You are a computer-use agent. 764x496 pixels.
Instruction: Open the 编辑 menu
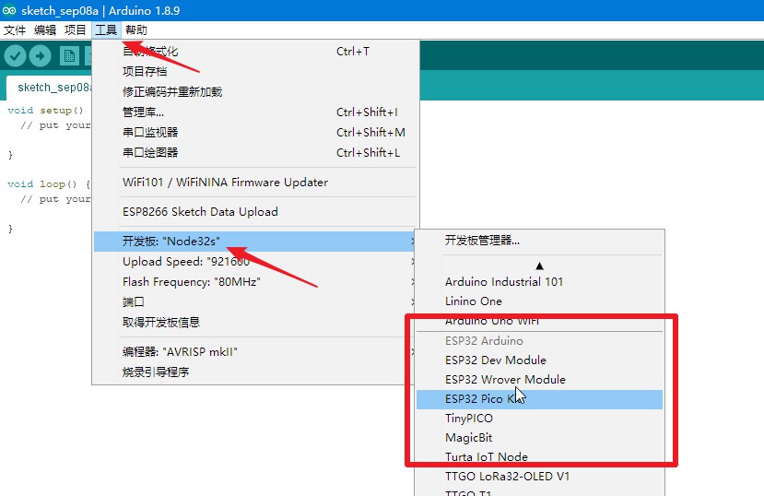click(x=45, y=30)
